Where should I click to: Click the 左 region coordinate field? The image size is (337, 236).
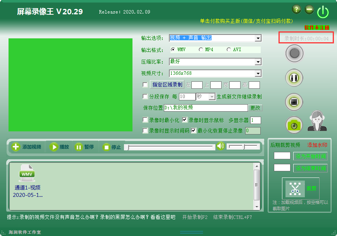point(197,85)
